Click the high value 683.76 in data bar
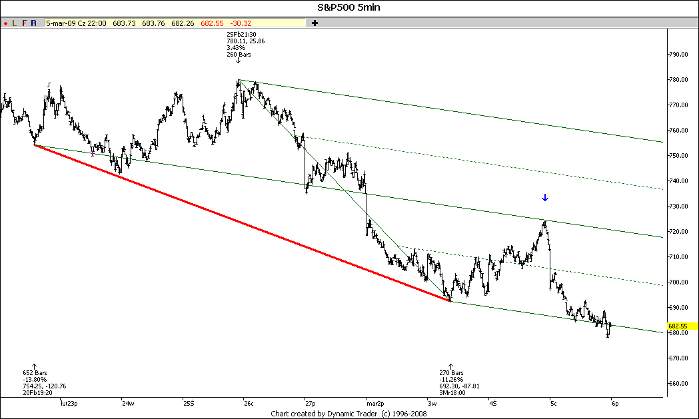The width and height of the screenshot is (699, 419). (x=153, y=23)
